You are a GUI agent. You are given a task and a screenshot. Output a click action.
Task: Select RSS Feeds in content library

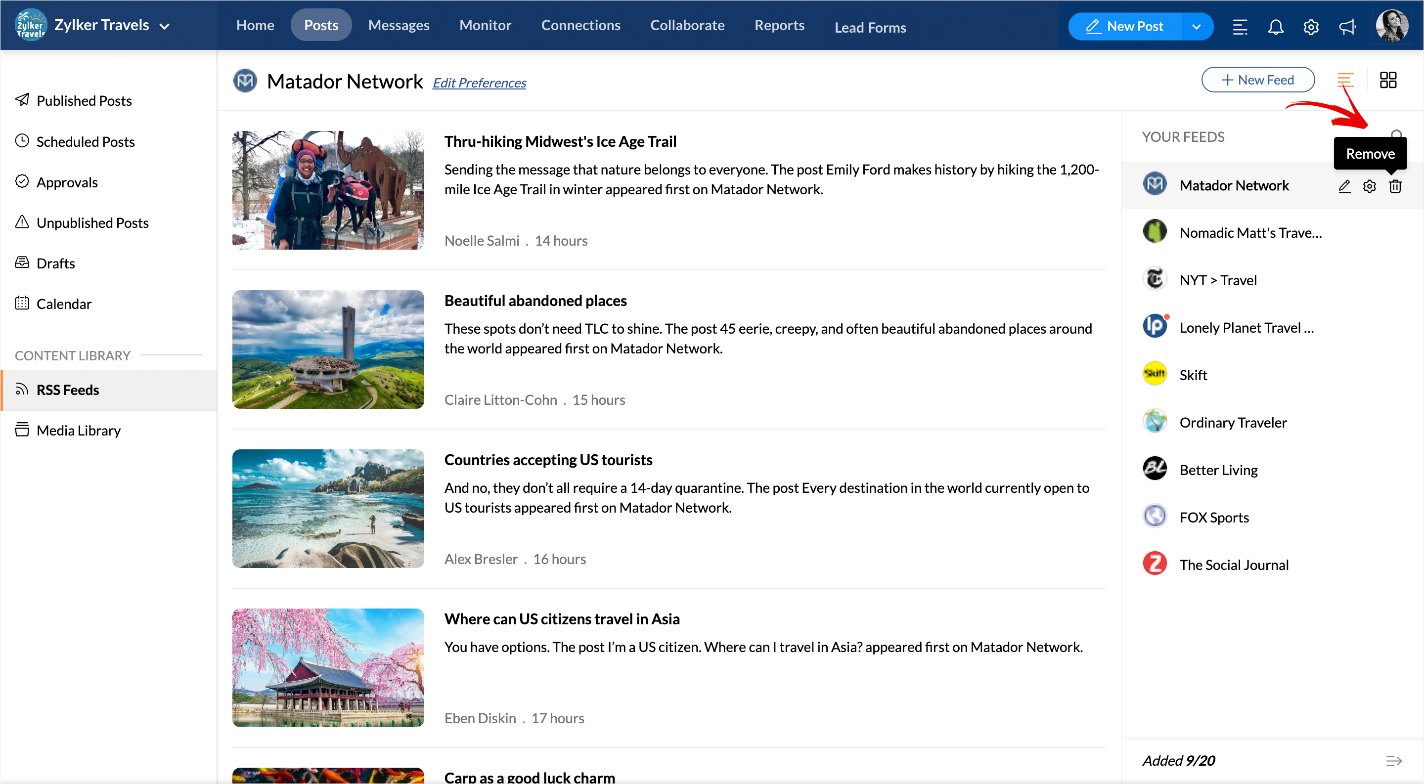[x=108, y=390]
